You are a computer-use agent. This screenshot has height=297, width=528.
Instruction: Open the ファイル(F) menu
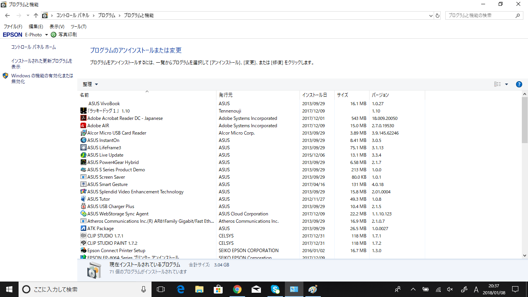click(13, 27)
